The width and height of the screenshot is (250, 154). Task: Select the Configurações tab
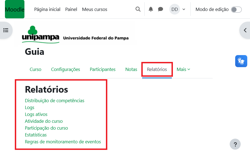pyautogui.click(x=66, y=70)
